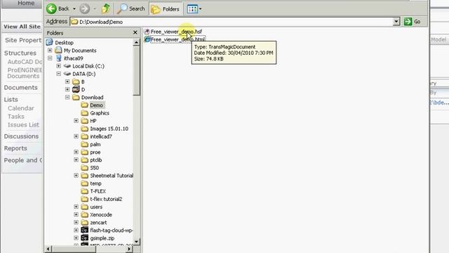
Task: Click the green Back arrow icon
Action: (x=51, y=8)
